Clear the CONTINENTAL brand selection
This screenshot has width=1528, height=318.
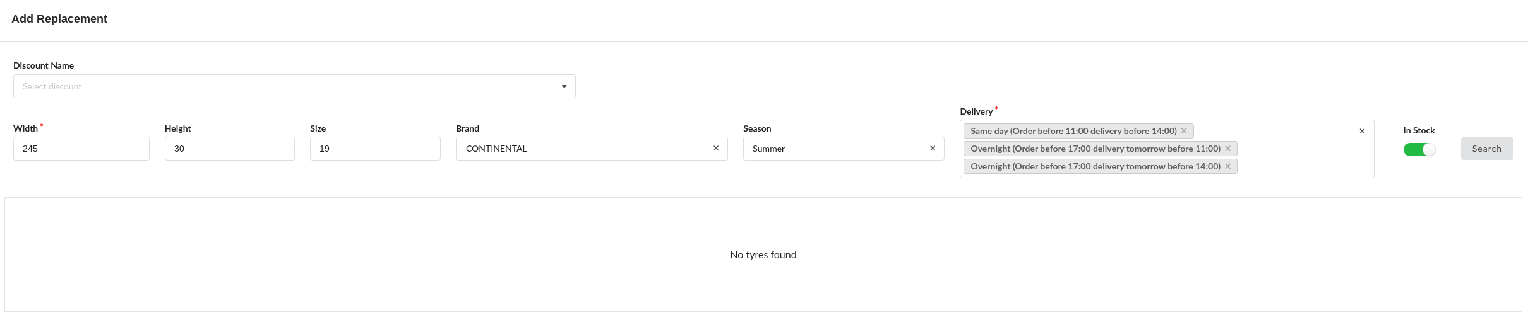click(x=716, y=149)
